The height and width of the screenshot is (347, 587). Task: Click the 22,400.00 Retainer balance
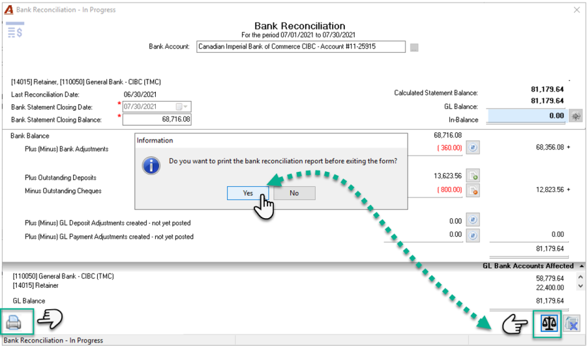tap(550, 288)
